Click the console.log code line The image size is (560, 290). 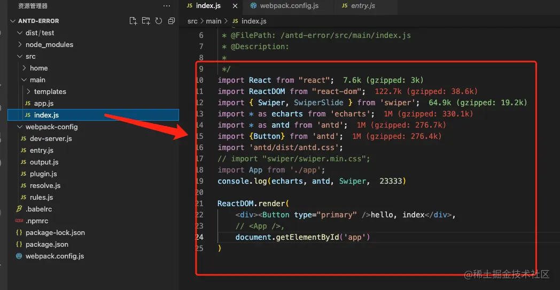(312, 181)
